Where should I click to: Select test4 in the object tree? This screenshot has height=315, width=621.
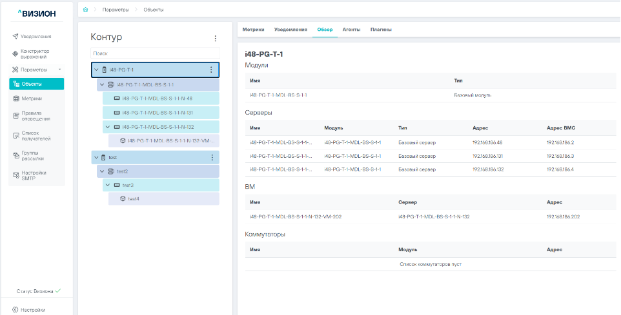point(133,198)
